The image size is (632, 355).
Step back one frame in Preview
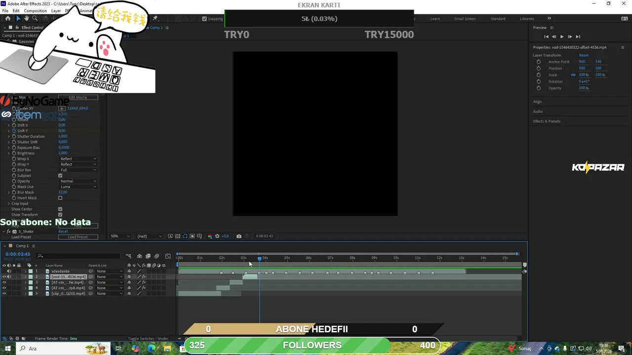(554, 36)
